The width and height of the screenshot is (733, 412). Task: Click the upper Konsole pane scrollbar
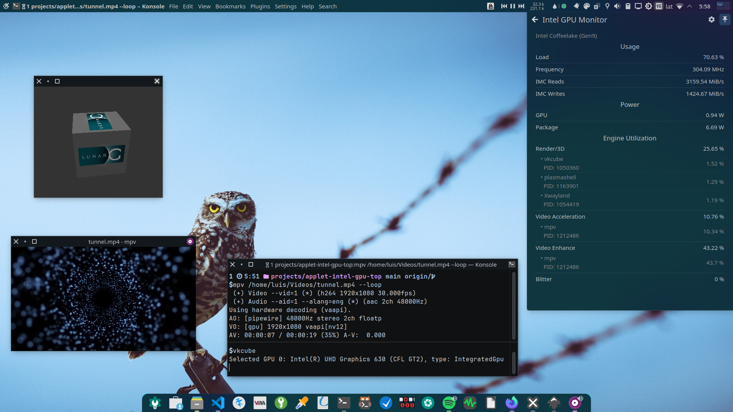(x=513, y=306)
